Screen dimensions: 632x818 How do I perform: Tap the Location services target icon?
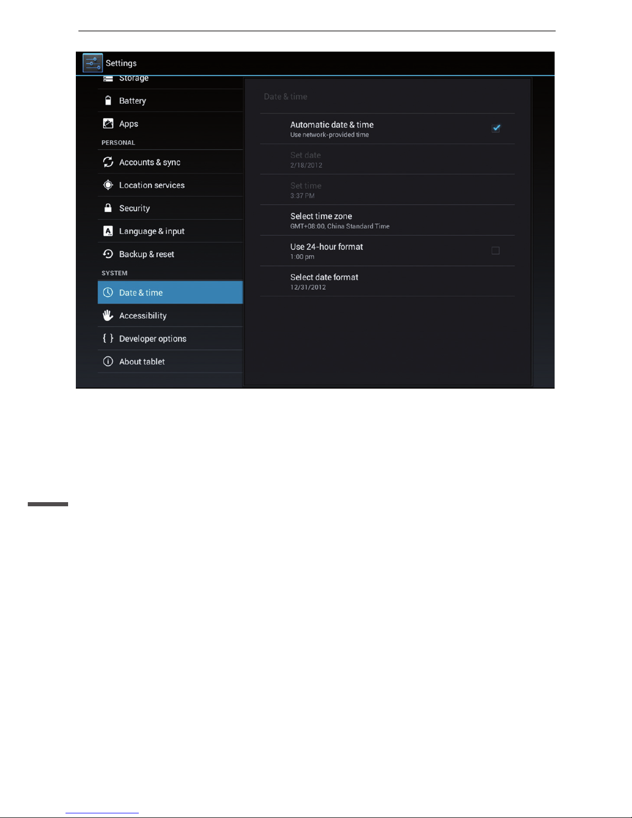click(108, 185)
